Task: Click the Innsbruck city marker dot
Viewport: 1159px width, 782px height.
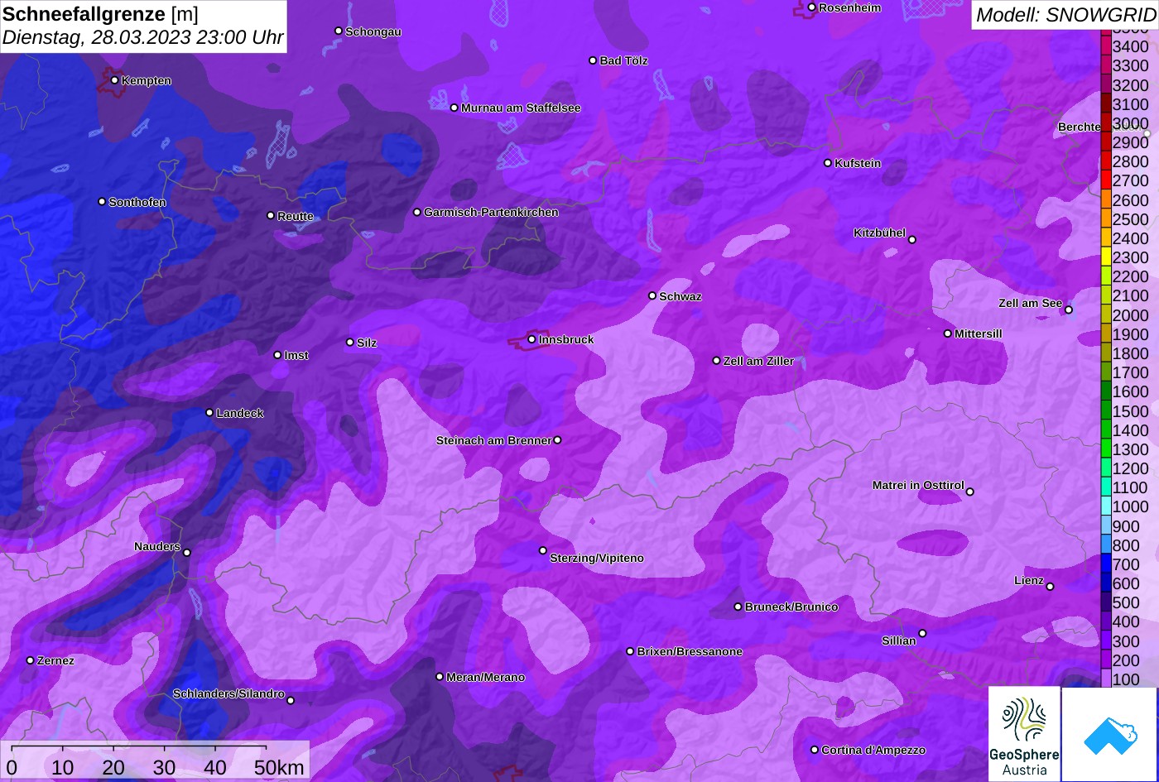Action: coord(531,339)
